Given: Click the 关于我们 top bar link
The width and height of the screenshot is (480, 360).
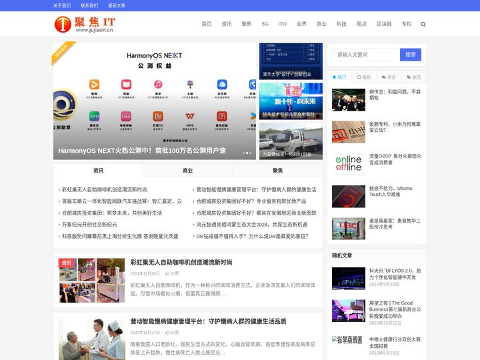Looking at the screenshot, I should (62, 5).
